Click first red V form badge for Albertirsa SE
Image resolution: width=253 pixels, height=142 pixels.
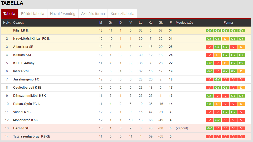point(210,47)
